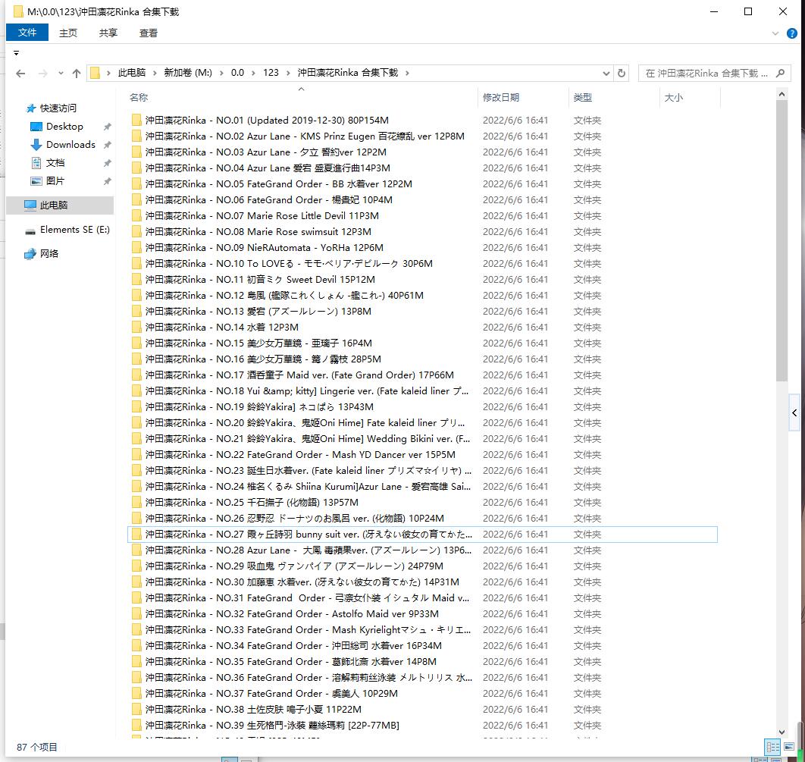
Task: Select 快速访问 in the navigation pane
Action: 58,108
